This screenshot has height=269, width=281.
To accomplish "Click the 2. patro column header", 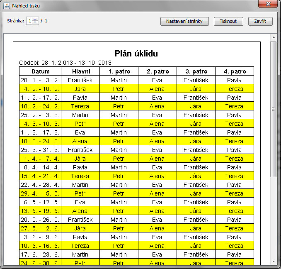I will (157, 71).
